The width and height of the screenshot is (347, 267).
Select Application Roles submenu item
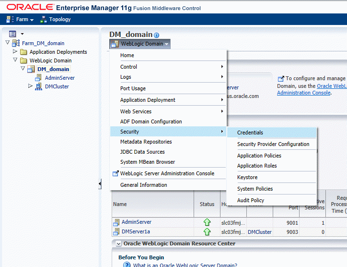(x=272, y=166)
